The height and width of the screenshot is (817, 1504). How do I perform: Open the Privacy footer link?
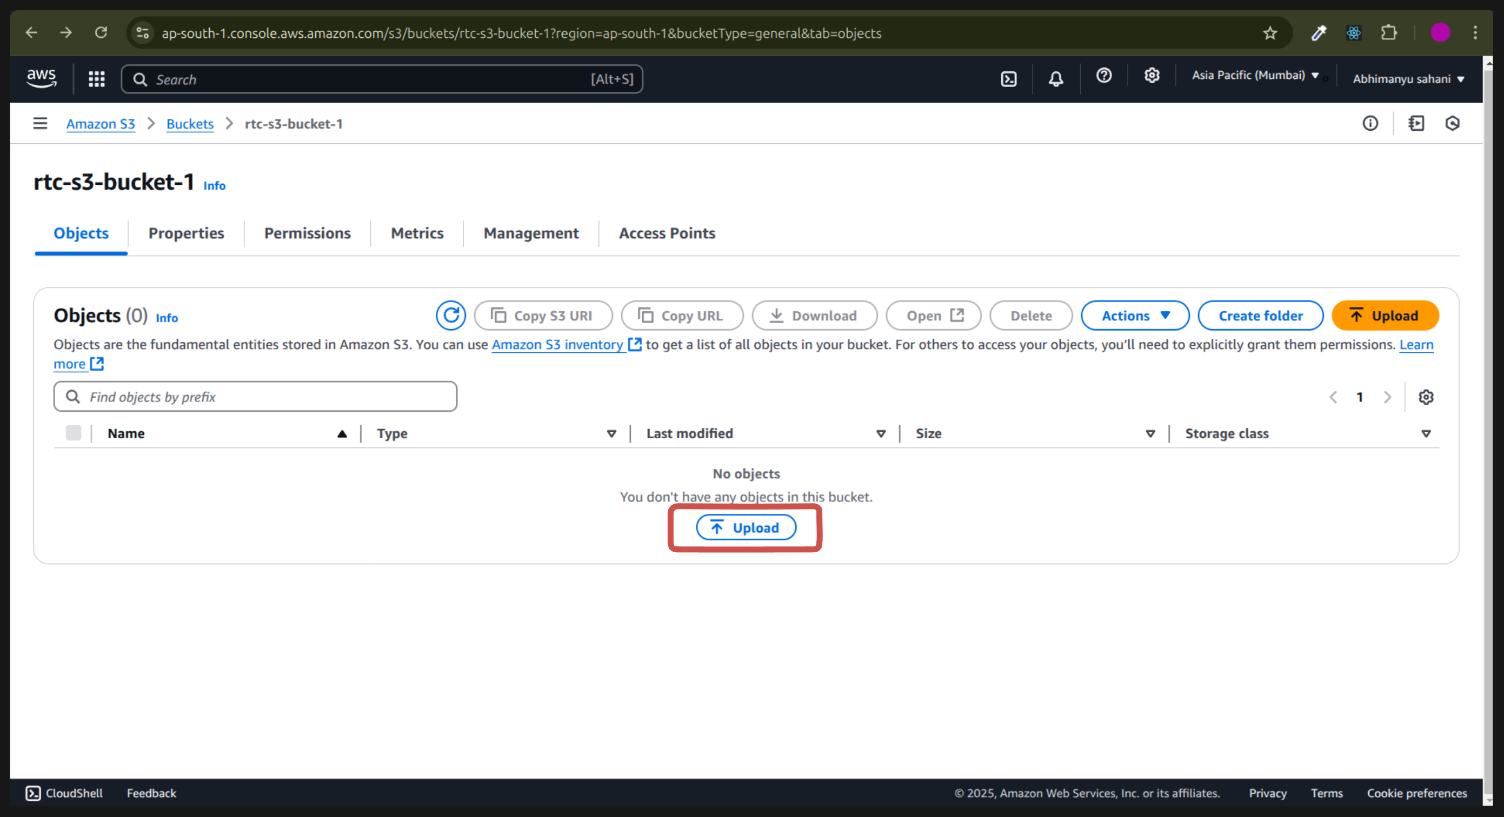point(1268,793)
